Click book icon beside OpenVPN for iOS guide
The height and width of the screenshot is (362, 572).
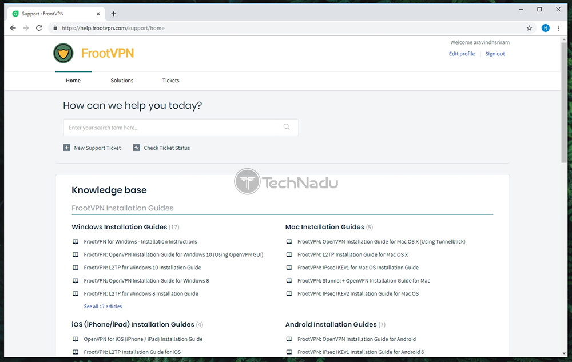(76, 339)
